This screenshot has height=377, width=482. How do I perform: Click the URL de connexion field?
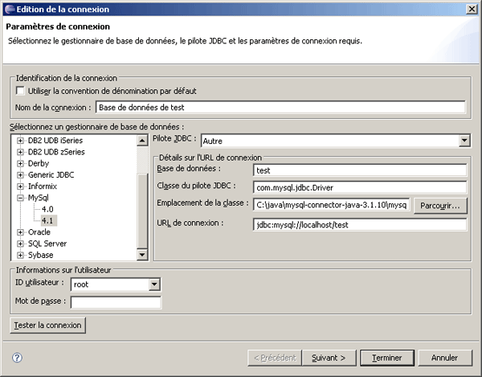click(359, 225)
